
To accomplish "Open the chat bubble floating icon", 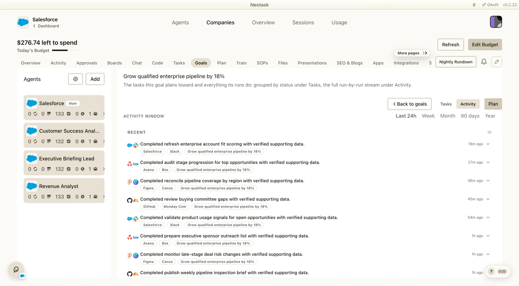I will pos(16,270).
